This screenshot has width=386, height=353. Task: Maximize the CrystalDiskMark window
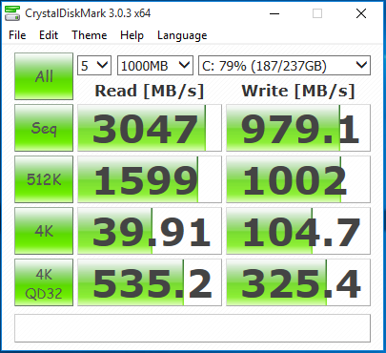point(317,13)
